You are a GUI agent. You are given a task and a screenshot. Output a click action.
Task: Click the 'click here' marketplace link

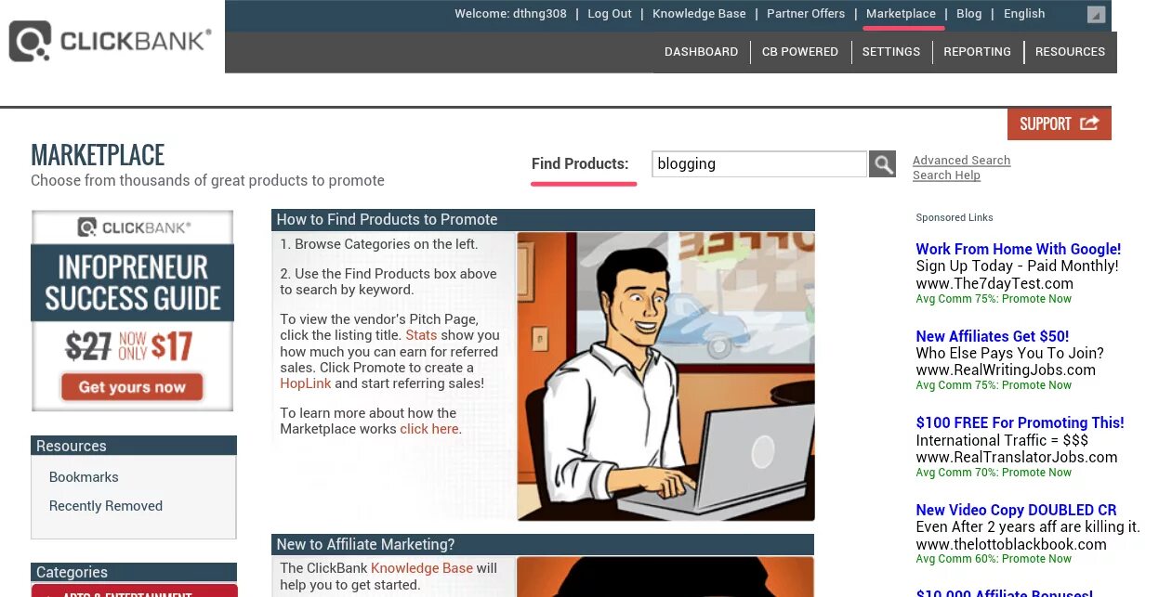point(428,429)
